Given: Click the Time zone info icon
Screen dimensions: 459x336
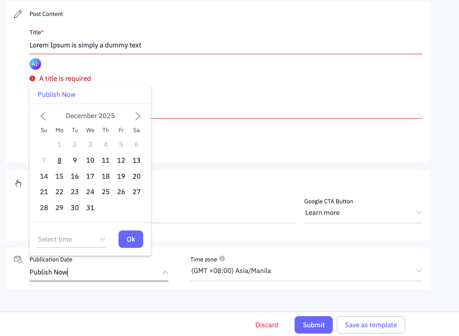Looking at the screenshot, I should pyautogui.click(x=222, y=259).
